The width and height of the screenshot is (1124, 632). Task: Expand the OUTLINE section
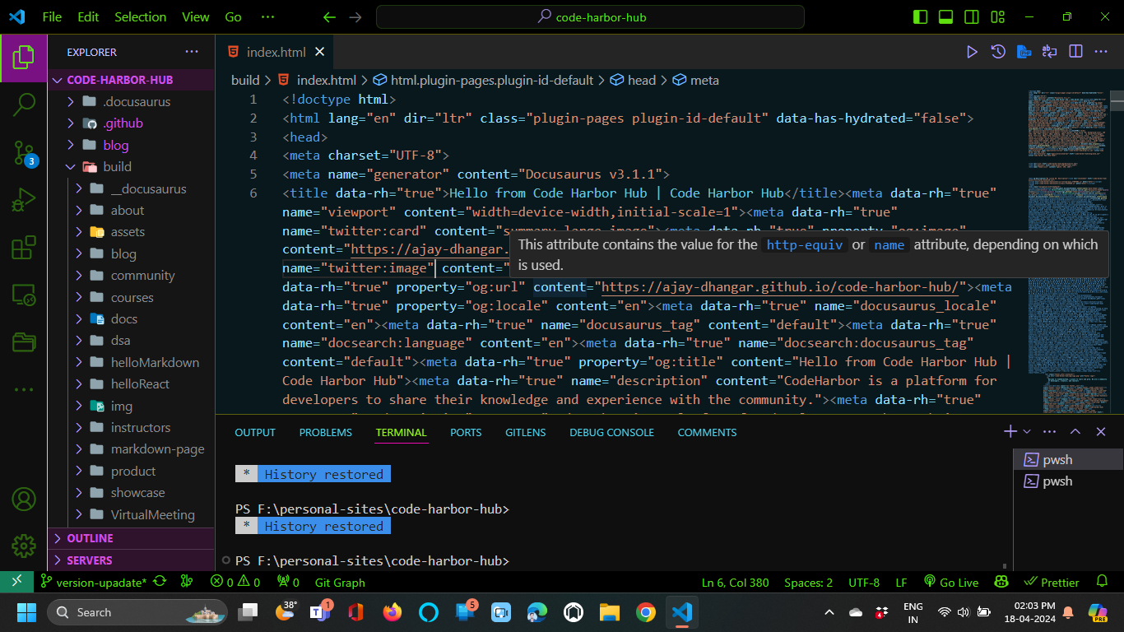(131, 538)
